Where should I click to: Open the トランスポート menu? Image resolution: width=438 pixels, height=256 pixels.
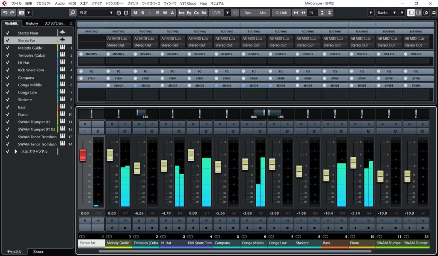115,3
